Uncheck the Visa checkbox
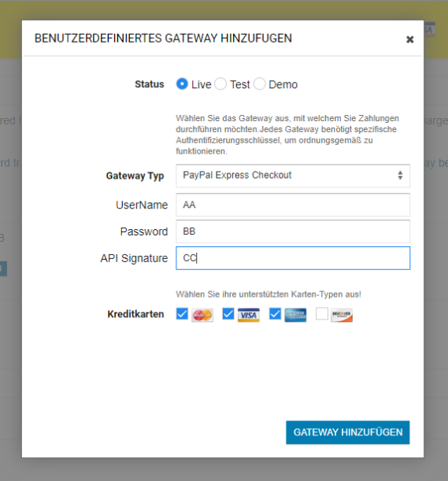Screen dimensions: 448x481 [x=228, y=314]
